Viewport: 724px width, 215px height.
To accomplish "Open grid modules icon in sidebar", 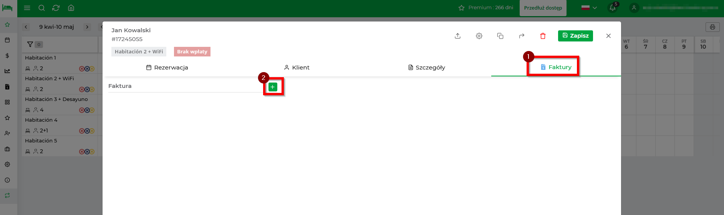I will 7,102.
